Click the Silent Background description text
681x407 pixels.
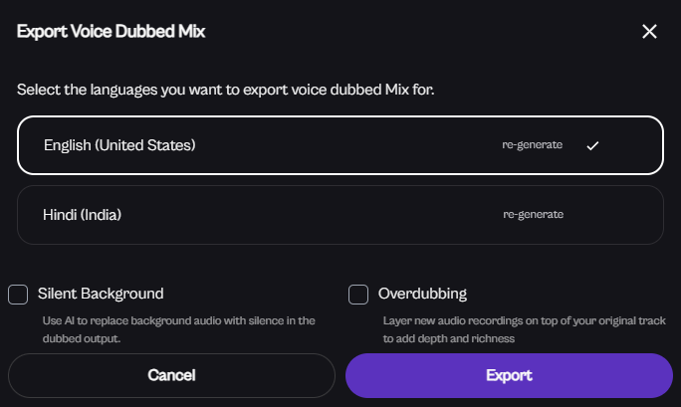[179, 329]
